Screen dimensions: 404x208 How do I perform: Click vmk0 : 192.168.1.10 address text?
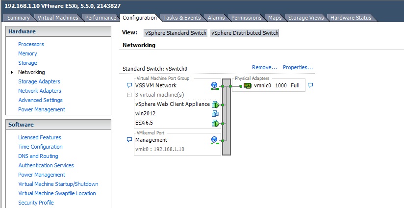click(160, 149)
